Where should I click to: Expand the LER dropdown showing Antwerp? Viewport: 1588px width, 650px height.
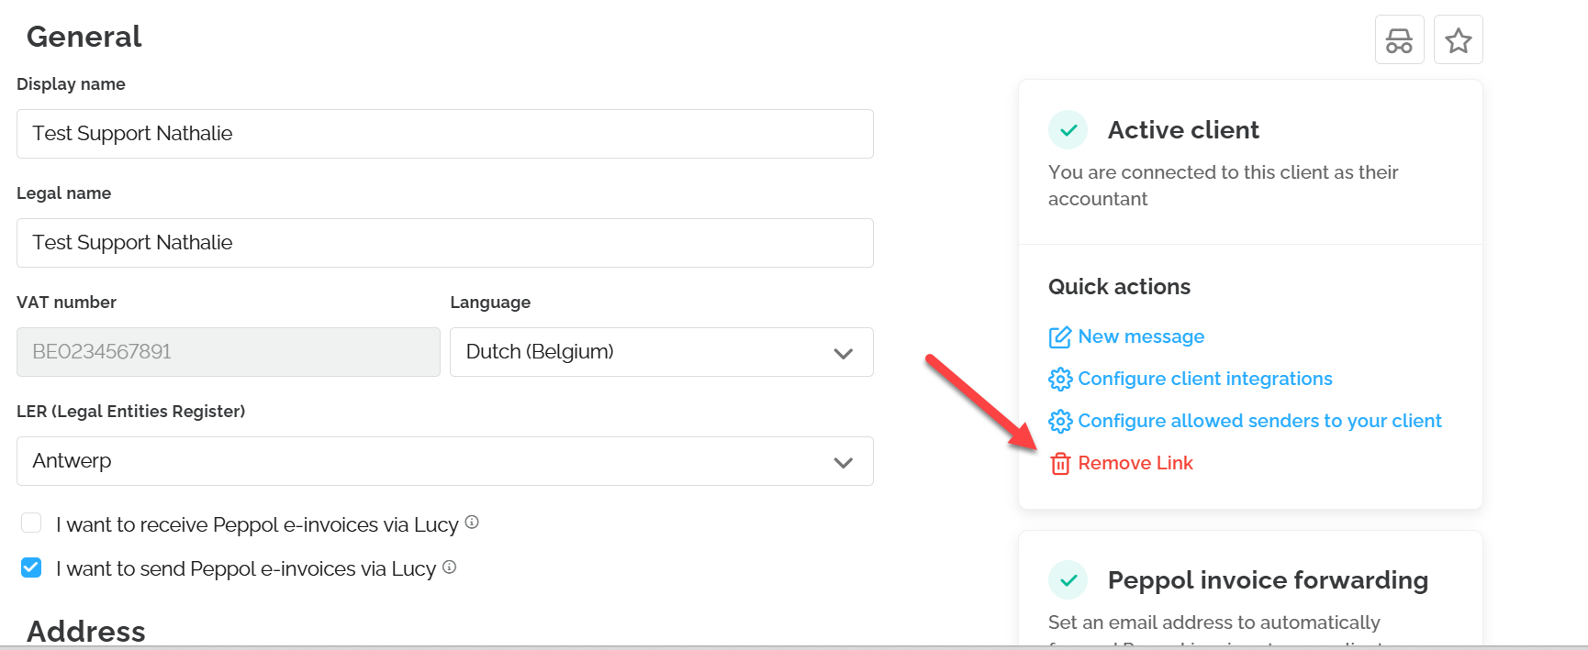(x=444, y=461)
